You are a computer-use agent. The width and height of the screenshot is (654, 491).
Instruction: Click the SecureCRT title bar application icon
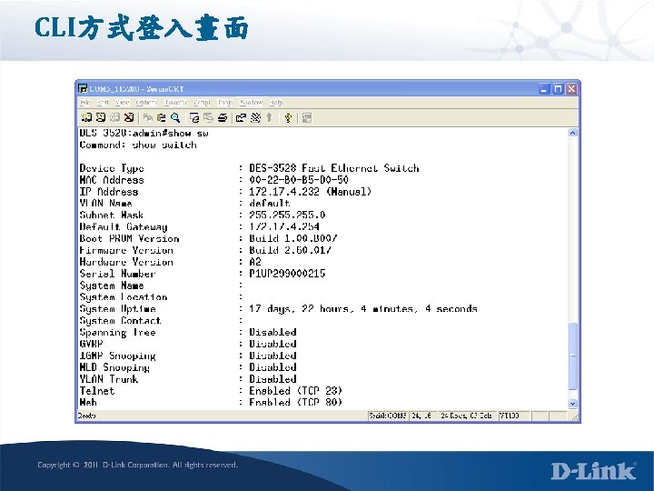tap(83, 88)
